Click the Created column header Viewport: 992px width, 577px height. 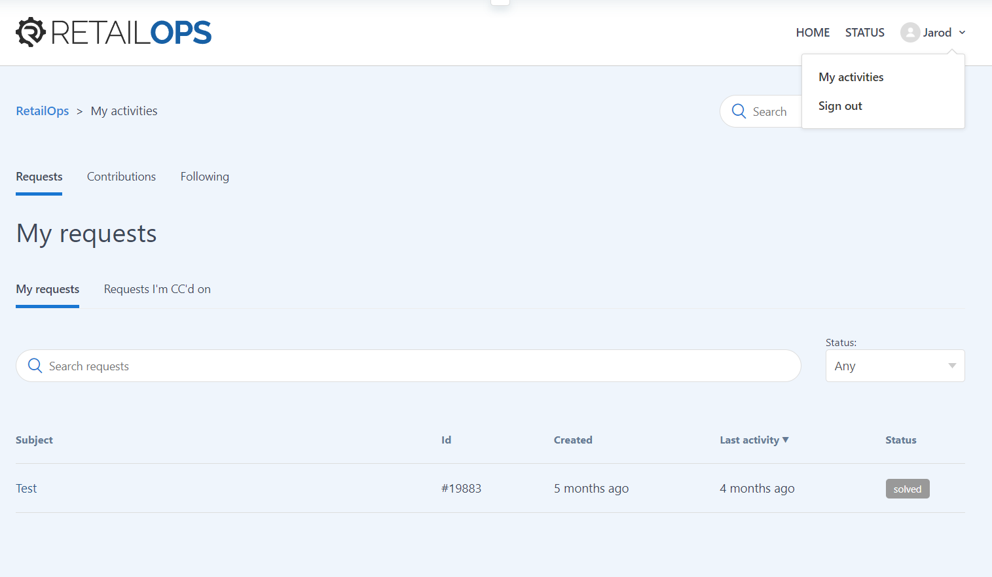pos(573,440)
